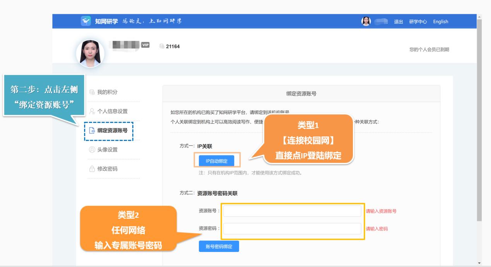Click the avatar icon beside 头像设置
The height and width of the screenshot is (267, 491).
tap(92, 150)
